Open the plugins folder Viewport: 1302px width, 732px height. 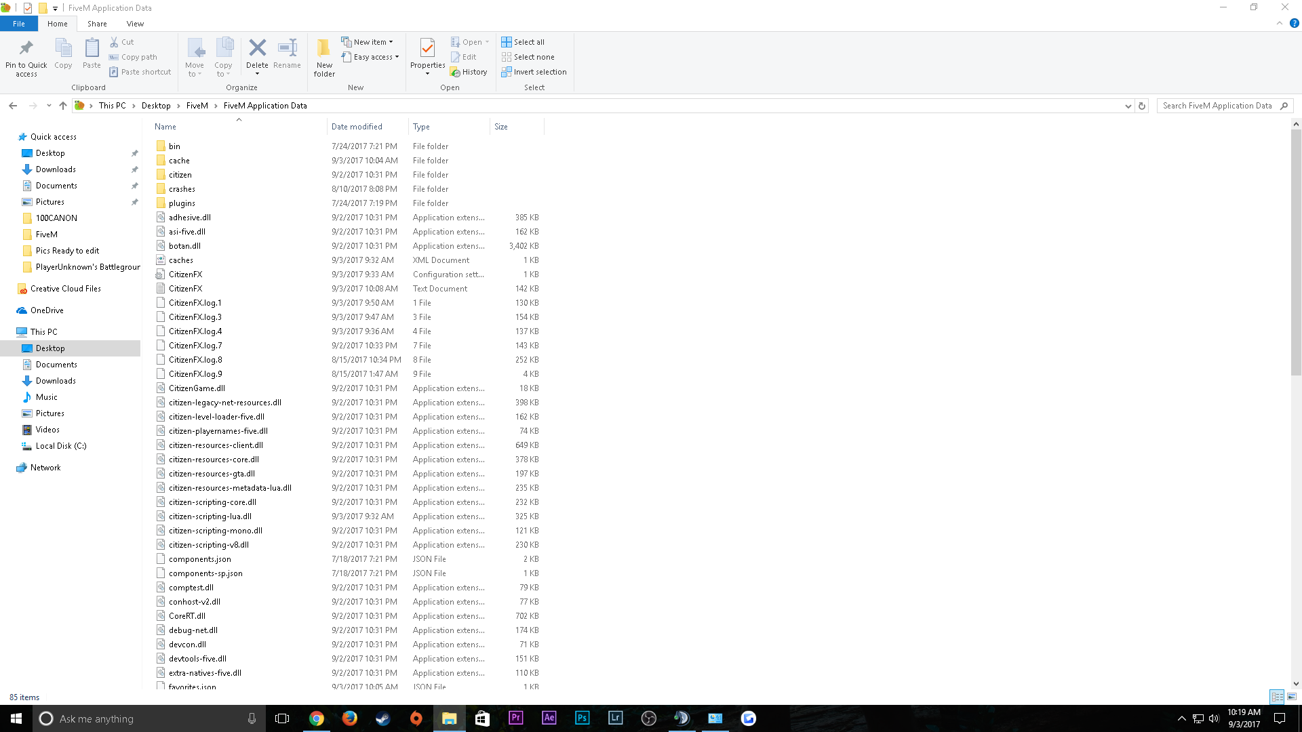tap(182, 203)
